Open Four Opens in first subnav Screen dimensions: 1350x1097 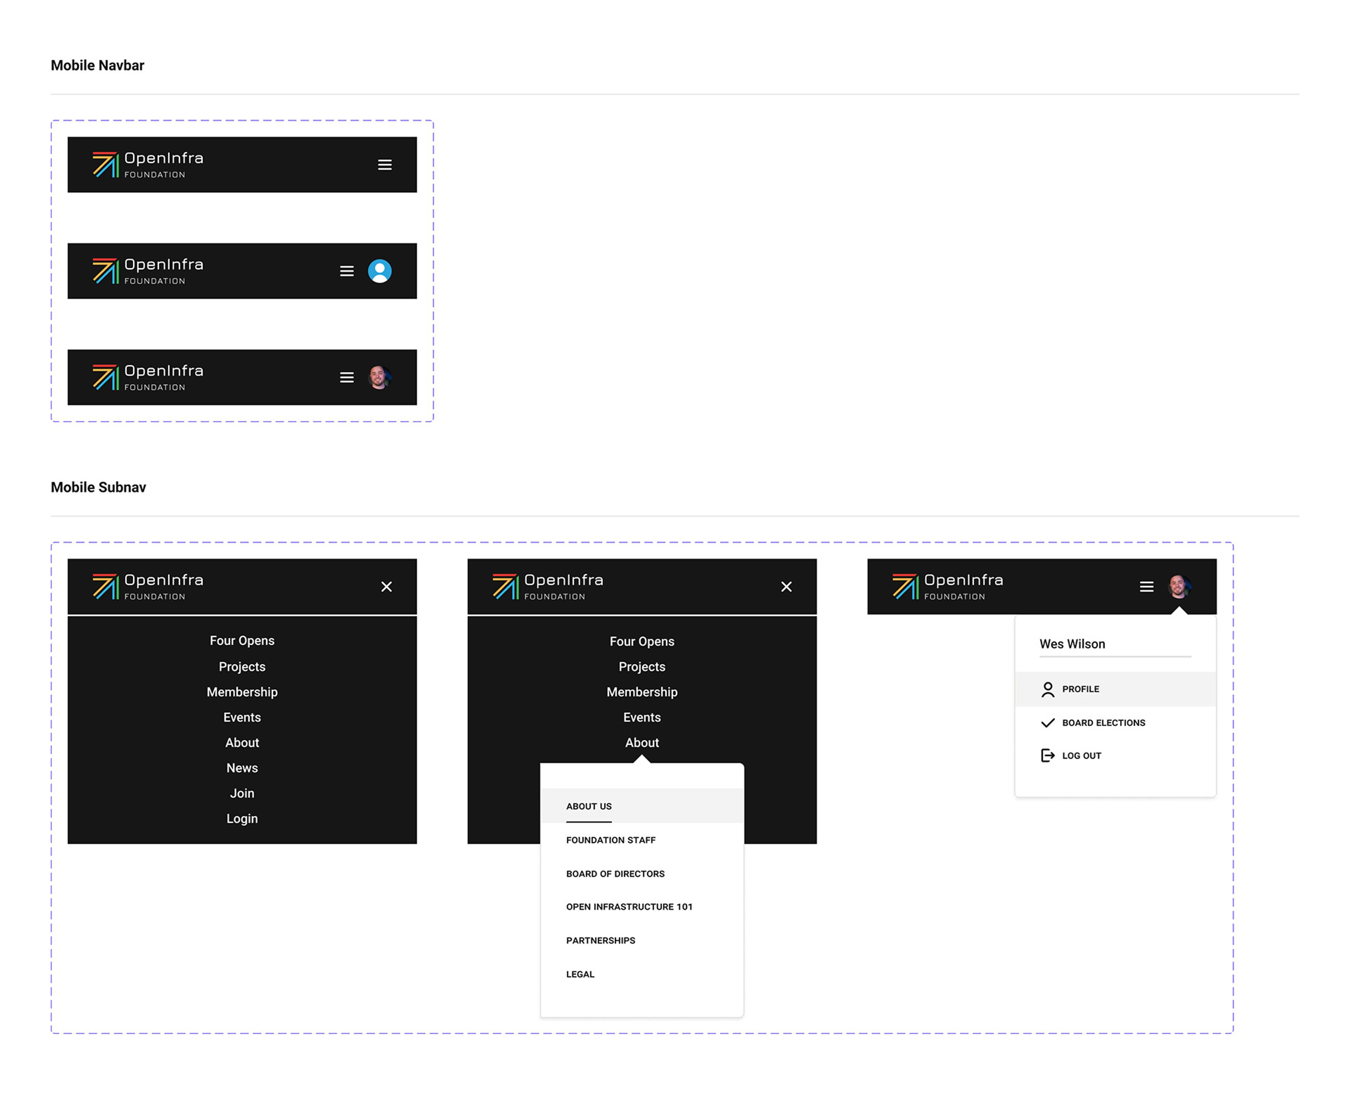pyautogui.click(x=242, y=641)
